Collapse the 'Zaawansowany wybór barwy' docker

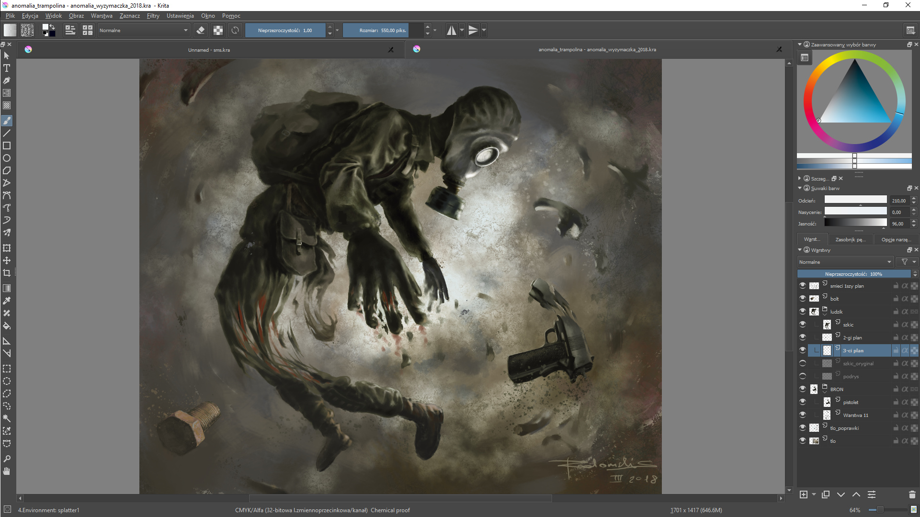pos(800,45)
